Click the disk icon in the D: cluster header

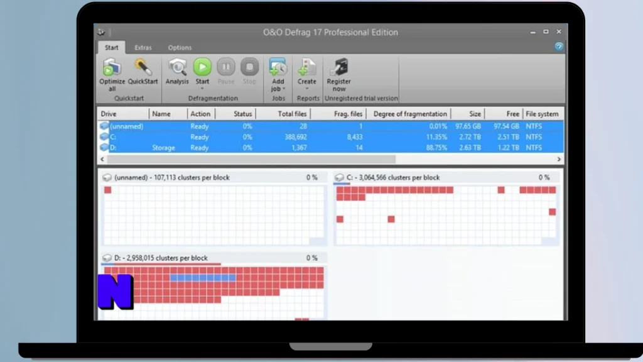107,258
